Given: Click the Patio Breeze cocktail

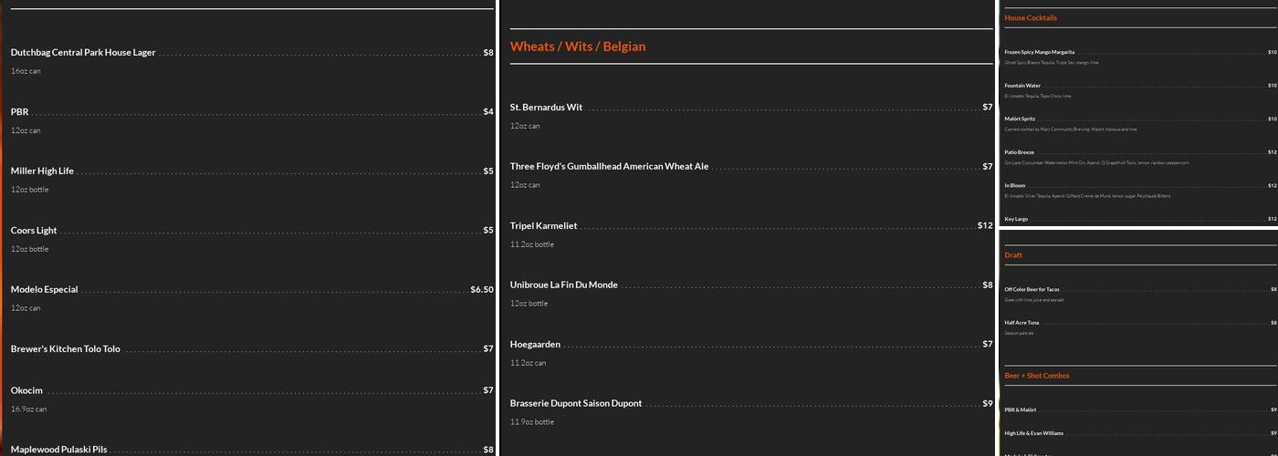Looking at the screenshot, I should point(1020,152).
